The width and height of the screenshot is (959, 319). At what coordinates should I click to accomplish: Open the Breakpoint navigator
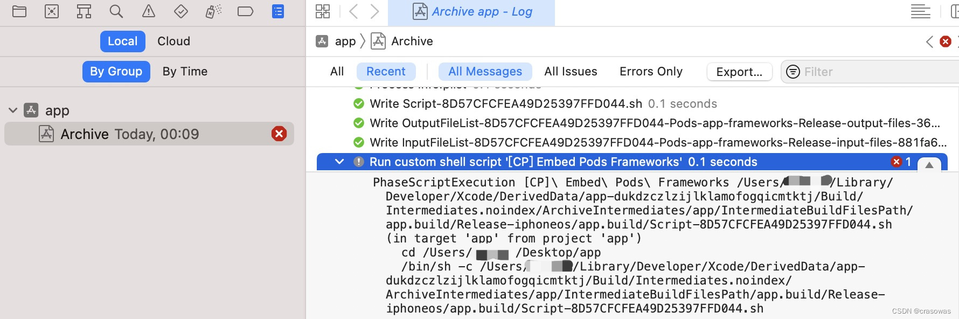coord(245,11)
